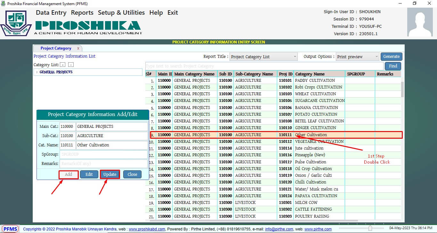Select the Chilli Cultivation row
This screenshot has width=437, height=233.
(273, 182)
